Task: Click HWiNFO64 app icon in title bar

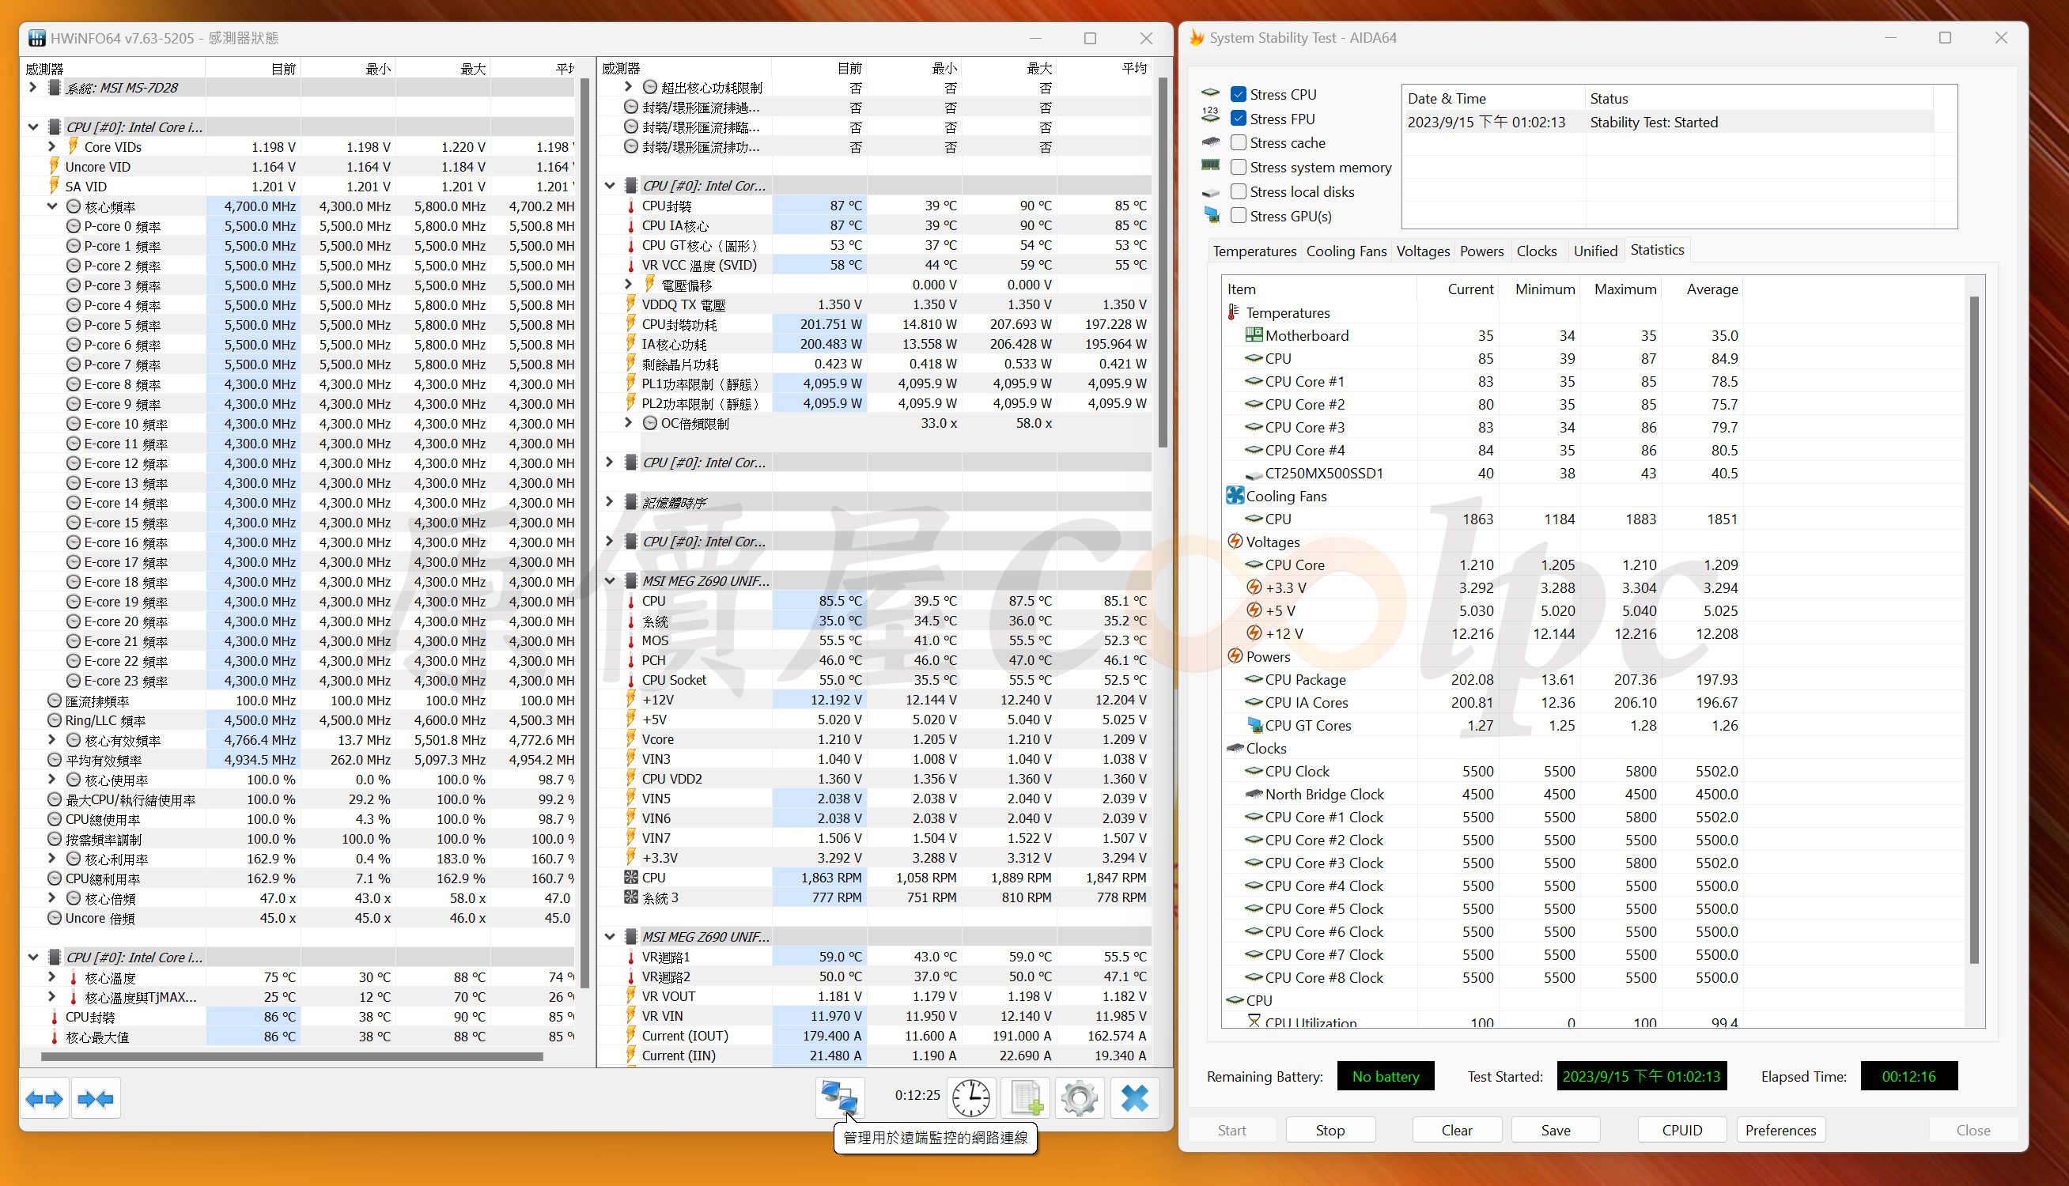Action: coord(36,37)
